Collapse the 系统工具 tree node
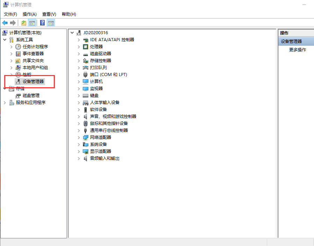This screenshot has height=246, width=314. point(5,40)
